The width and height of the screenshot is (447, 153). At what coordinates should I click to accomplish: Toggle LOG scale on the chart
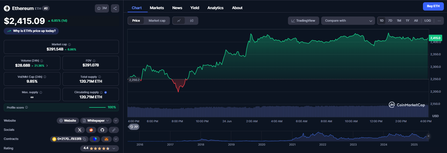pyautogui.click(x=428, y=21)
